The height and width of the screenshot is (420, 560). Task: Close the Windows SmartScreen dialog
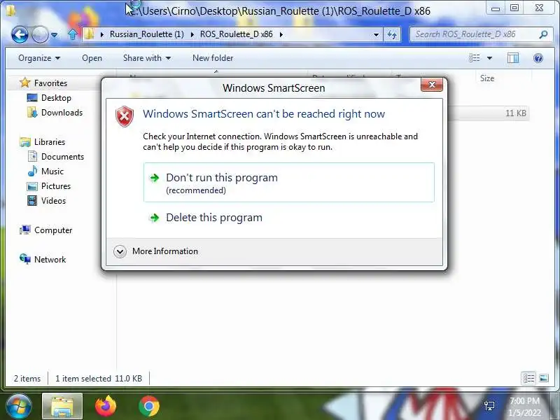431,85
